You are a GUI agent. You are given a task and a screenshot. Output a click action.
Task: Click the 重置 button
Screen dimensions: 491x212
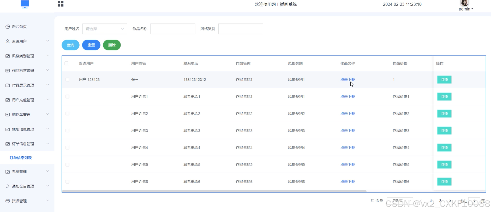91,45
